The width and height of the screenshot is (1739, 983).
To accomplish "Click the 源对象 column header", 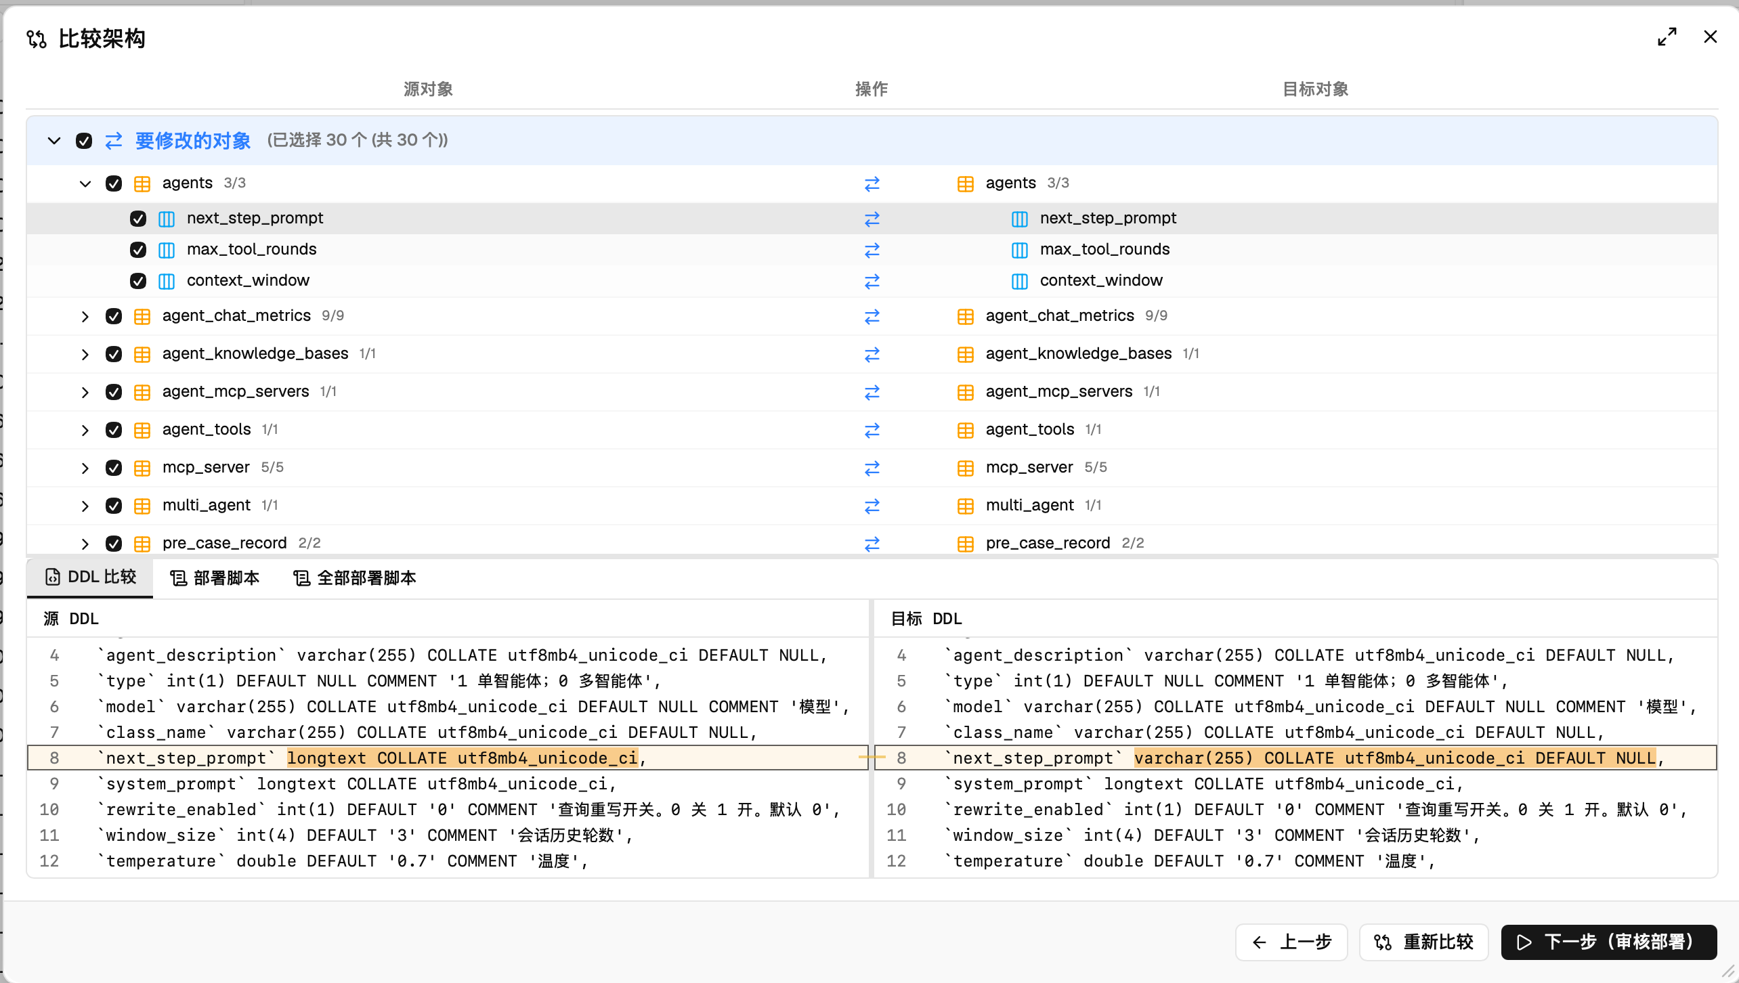I will coord(428,89).
